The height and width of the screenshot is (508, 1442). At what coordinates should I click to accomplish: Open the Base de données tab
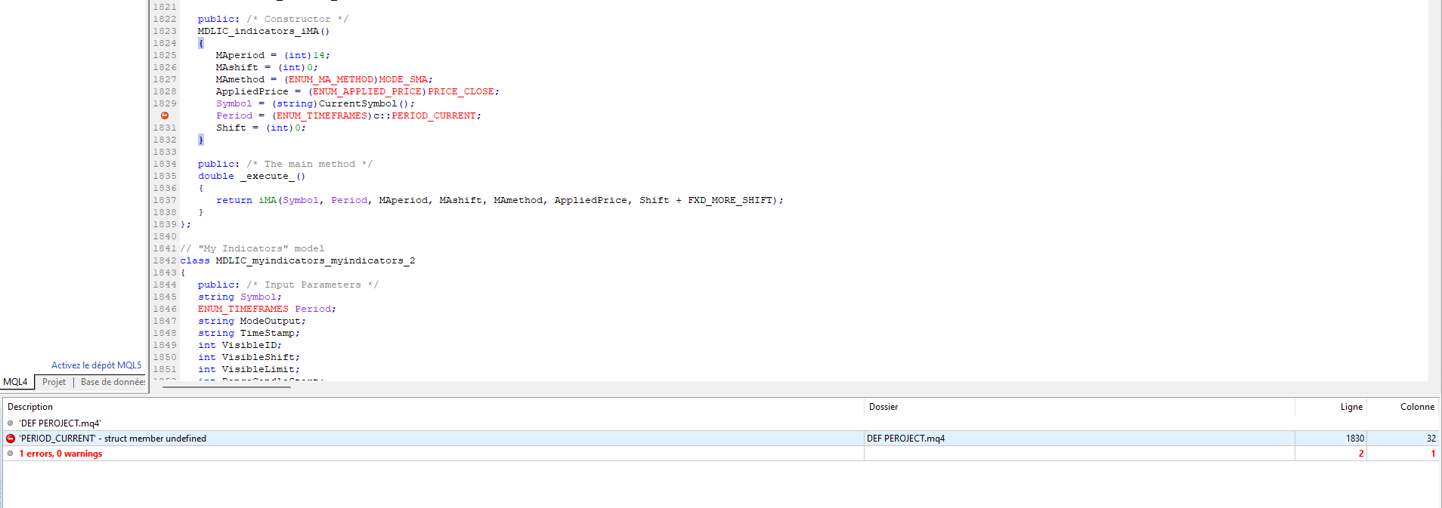point(113,382)
